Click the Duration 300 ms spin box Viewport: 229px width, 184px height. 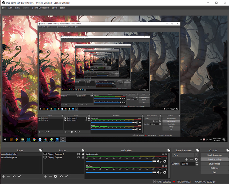[x=188, y=164]
